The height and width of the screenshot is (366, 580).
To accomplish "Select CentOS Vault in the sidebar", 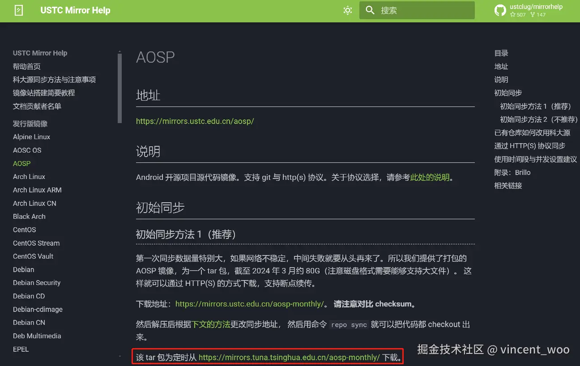I will point(33,256).
